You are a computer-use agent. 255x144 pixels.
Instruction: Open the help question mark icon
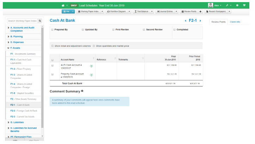click(243, 6)
